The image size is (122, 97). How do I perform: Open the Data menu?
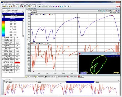pos(6,4)
